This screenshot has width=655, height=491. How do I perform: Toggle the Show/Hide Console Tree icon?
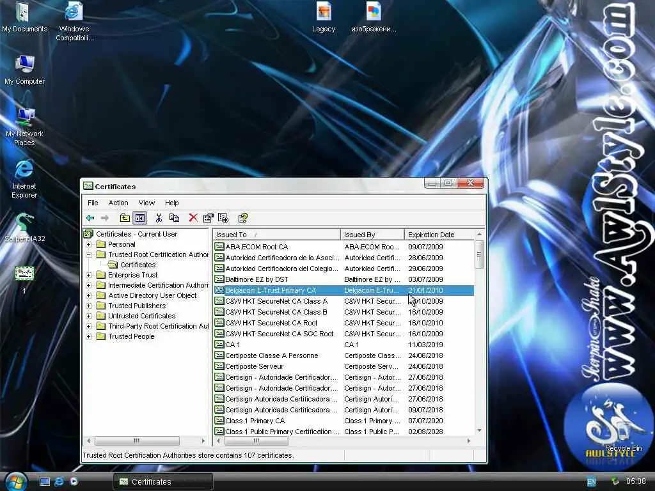coord(139,218)
